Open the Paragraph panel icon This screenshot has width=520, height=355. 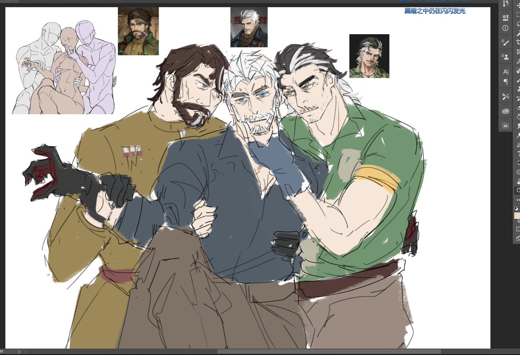[505, 81]
